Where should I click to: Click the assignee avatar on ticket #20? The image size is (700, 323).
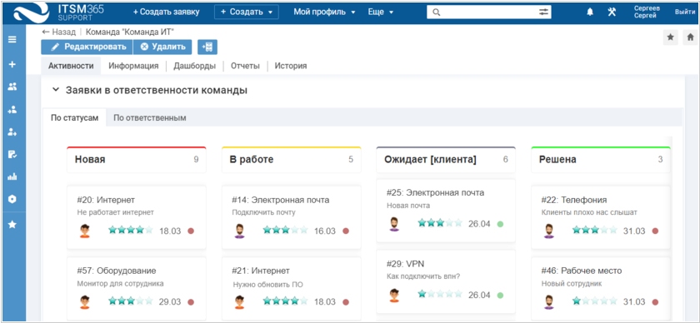[85, 231]
